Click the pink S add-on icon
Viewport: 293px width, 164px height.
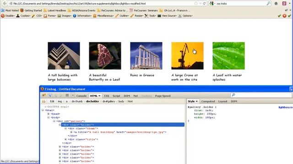[x=284, y=3]
